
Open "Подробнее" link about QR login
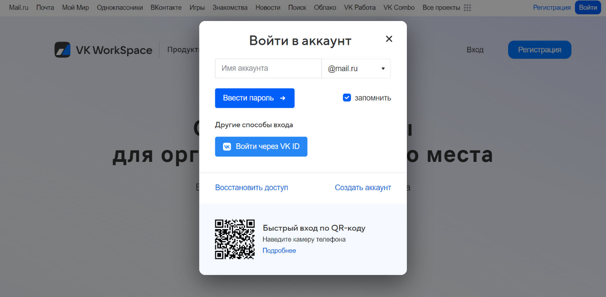(279, 251)
